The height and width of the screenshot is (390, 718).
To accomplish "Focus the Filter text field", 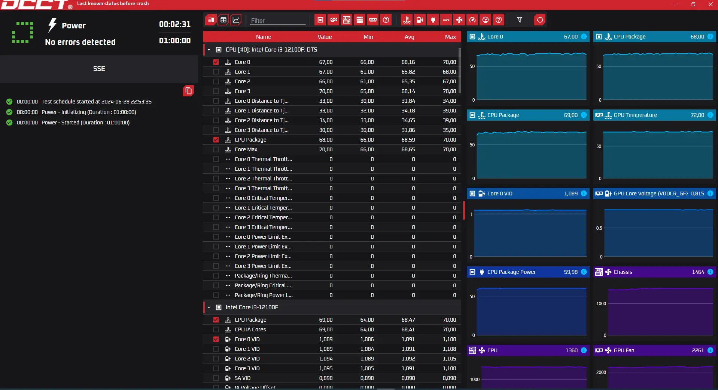I will [x=278, y=21].
